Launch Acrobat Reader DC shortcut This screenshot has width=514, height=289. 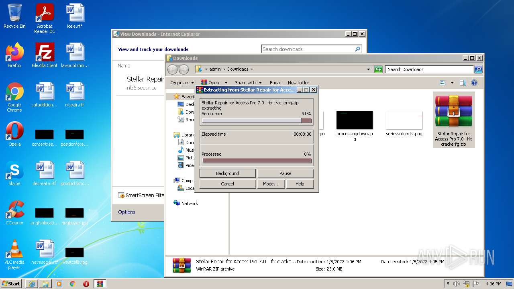tap(45, 18)
